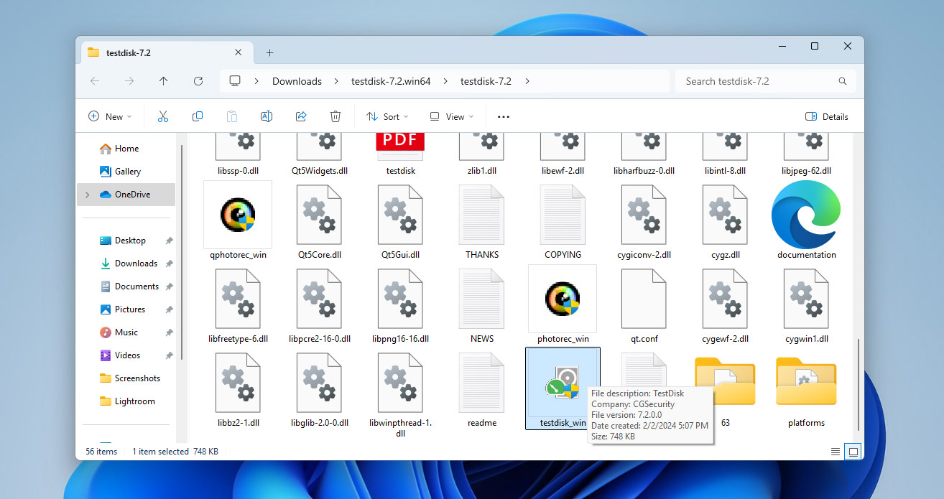Image resolution: width=944 pixels, height=499 pixels.
Task: Switch to the details list view icon
Action: pyautogui.click(x=835, y=452)
